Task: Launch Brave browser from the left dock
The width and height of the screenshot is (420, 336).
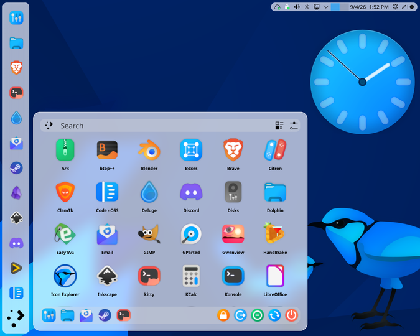Action: tap(16, 68)
